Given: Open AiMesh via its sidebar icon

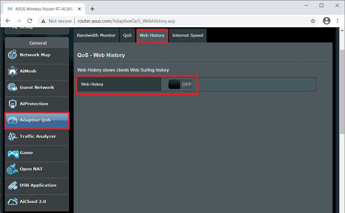Looking at the screenshot, I should pos(12,71).
